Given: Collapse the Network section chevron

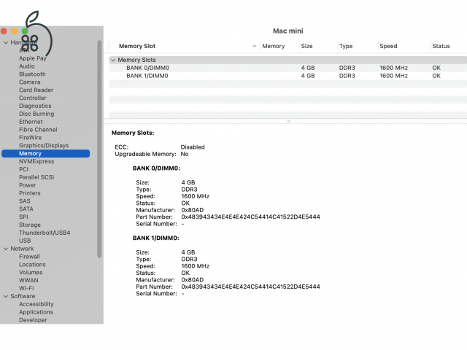Looking at the screenshot, I should tap(6, 249).
